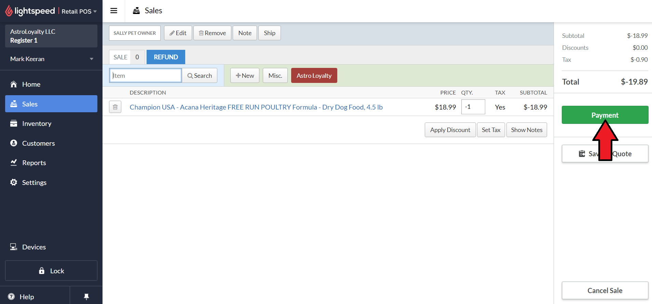Click the Inventory drawer icon
The image size is (652, 304).
[x=14, y=123]
